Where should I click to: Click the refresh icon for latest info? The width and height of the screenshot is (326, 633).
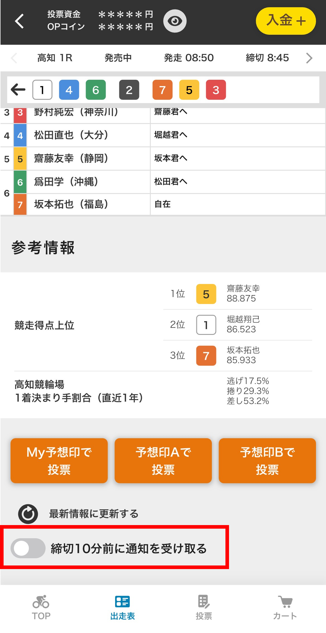coord(28,514)
